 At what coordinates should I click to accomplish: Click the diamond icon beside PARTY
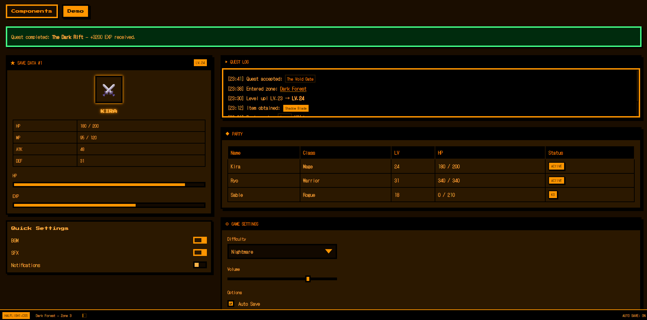click(227, 134)
